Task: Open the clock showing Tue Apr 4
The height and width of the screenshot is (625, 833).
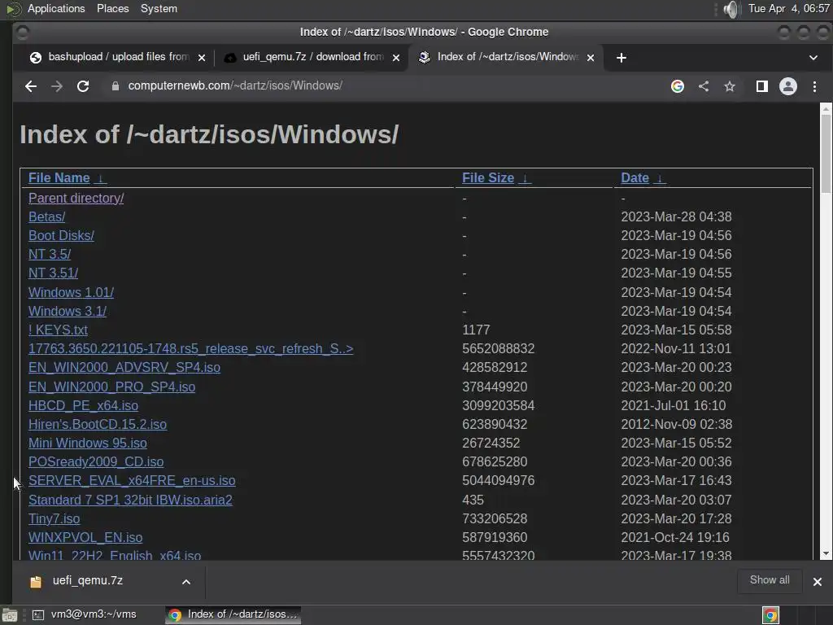Action: point(788,8)
